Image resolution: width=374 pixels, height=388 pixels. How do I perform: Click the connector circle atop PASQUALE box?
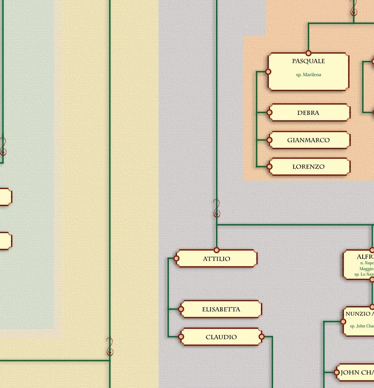(x=308, y=53)
